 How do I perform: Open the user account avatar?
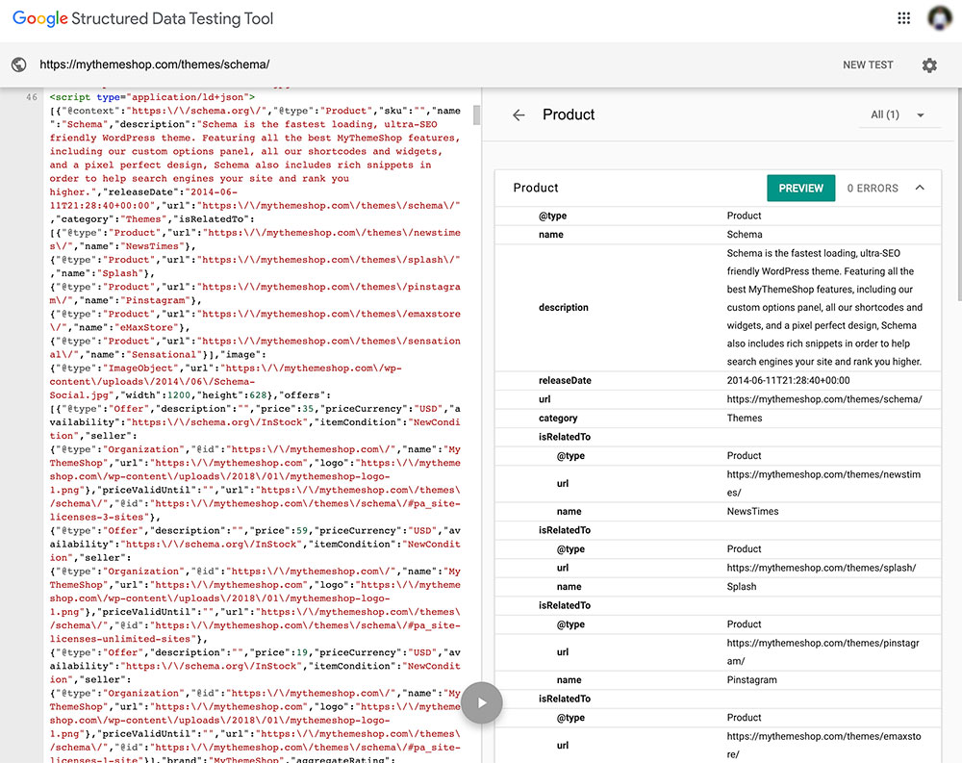coord(939,18)
